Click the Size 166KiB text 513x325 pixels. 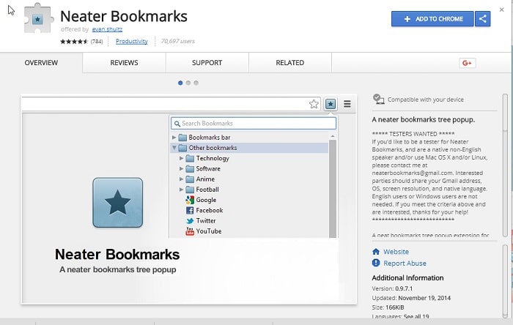388,307
